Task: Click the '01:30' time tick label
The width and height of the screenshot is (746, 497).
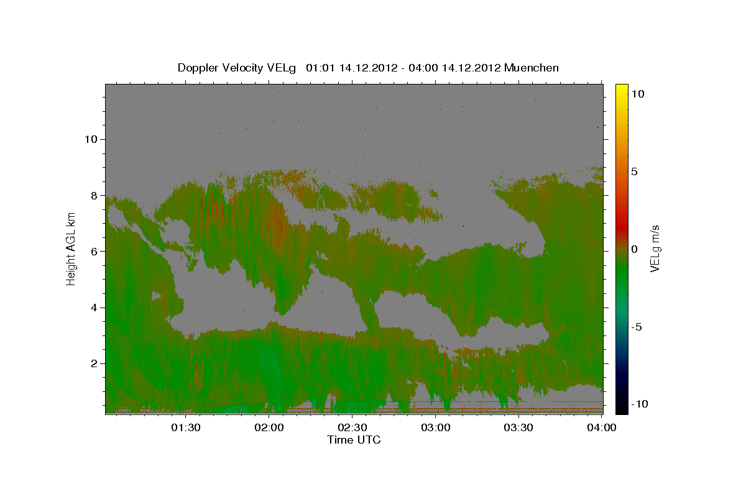Action: pyautogui.click(x=186, y=427)
